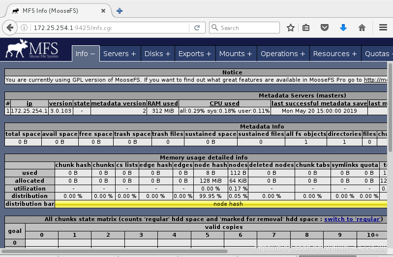Image resolution: width=393 pixels, height=257 pixels.
Task: Click the master IP 172.25.254.1 cell
Action: pos(30,111)
